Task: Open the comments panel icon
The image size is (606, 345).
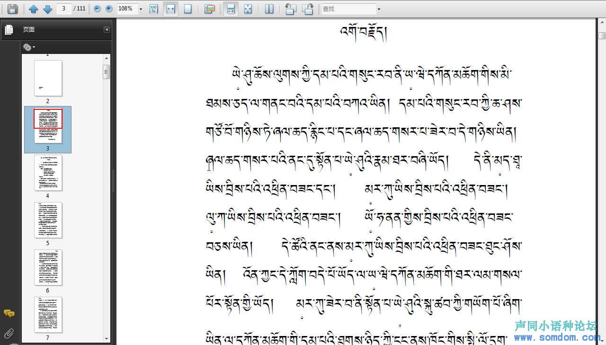Action: (9, 313)
